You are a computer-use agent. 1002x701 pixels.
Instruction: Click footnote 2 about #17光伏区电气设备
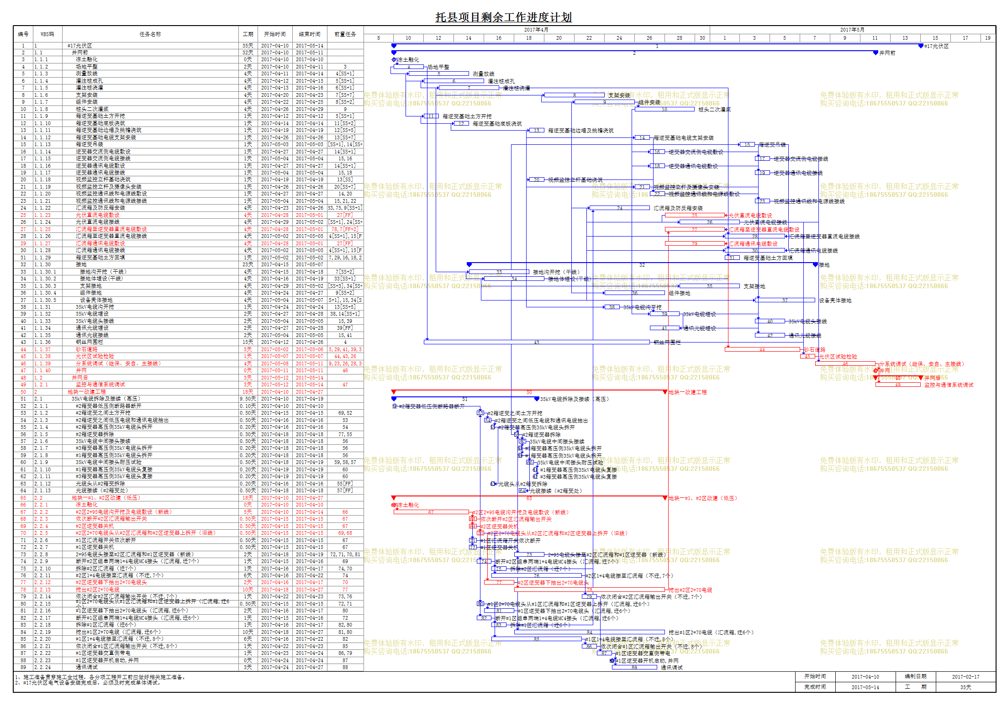(88, 683)
